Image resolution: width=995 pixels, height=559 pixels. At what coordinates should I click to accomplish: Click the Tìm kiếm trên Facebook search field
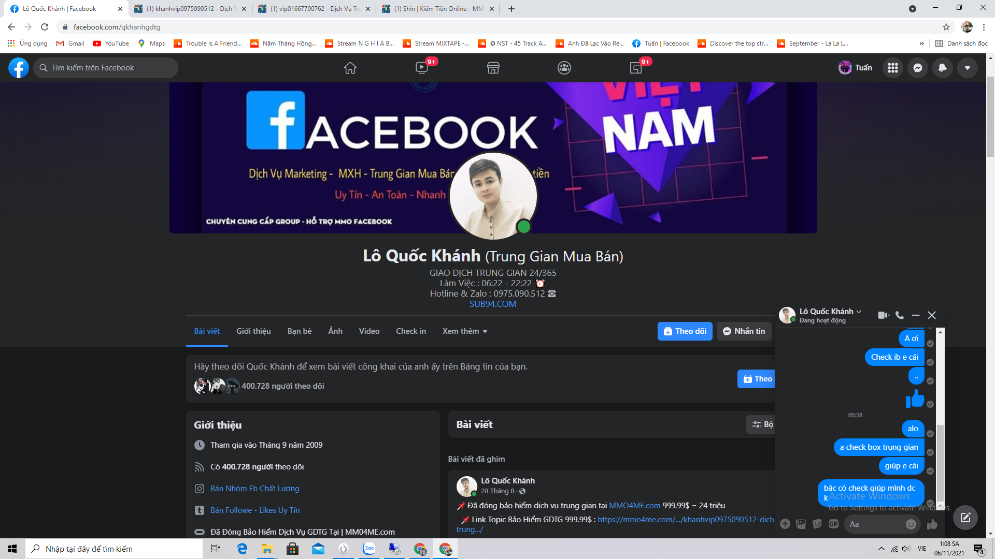pos(106,68)
